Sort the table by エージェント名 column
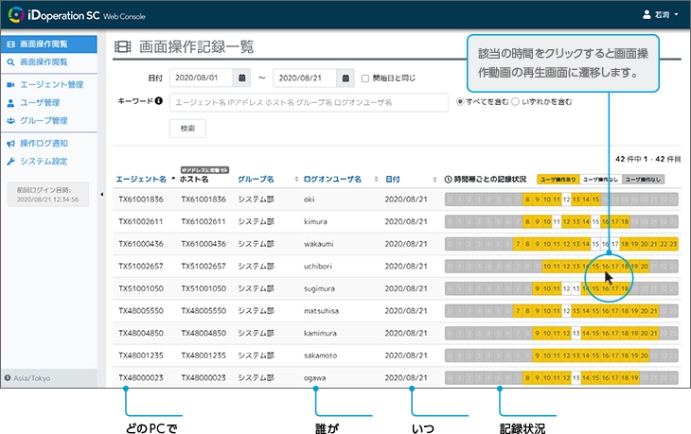 click(142, 179)
